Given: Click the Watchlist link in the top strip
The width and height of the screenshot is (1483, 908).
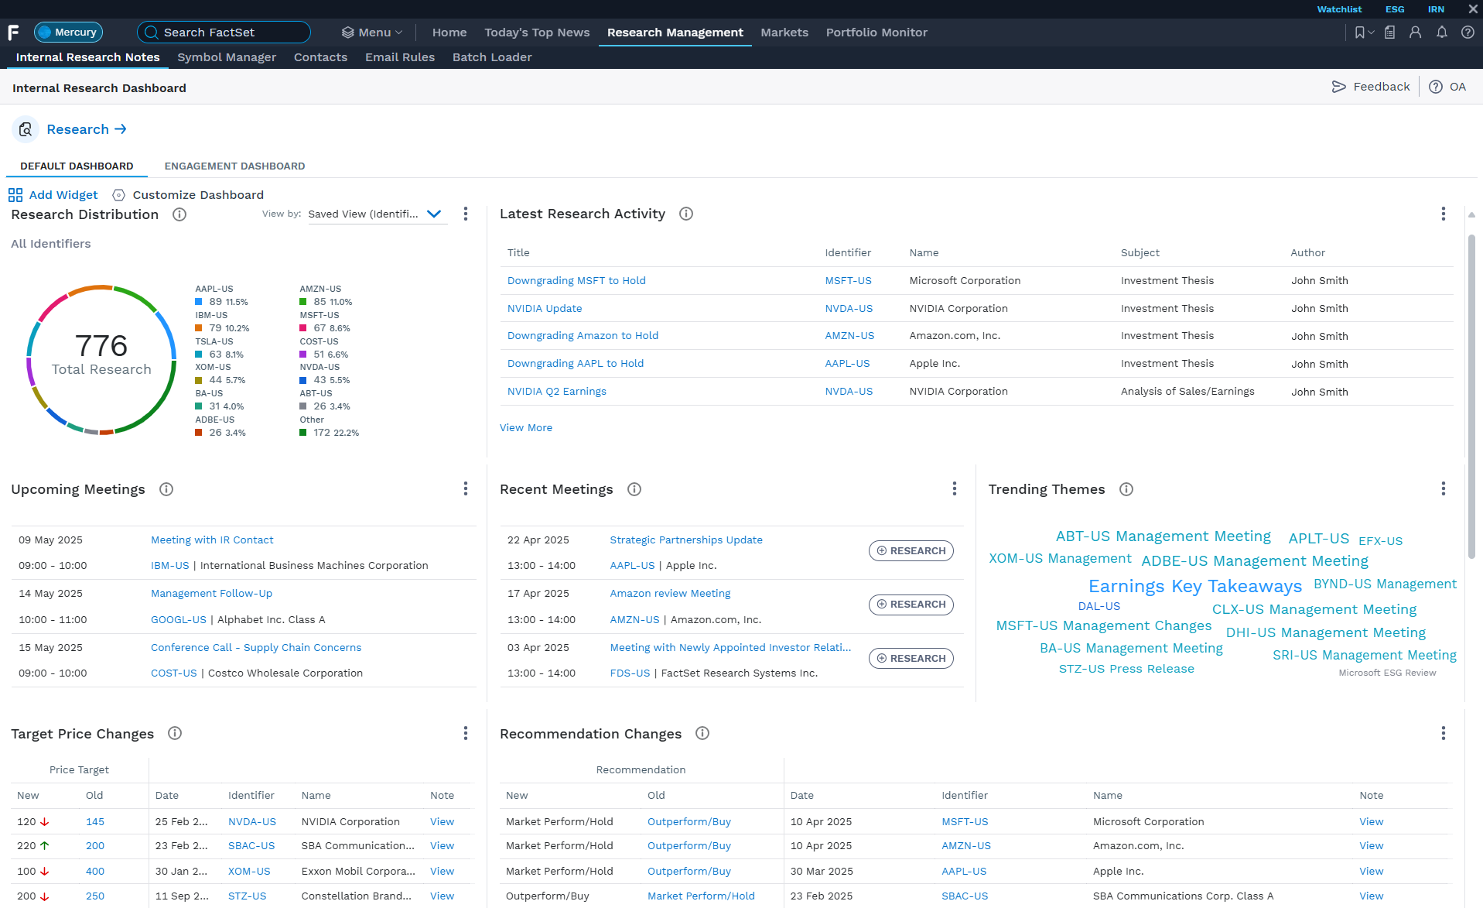Looking at the screenshot, I should [1339, 9].
